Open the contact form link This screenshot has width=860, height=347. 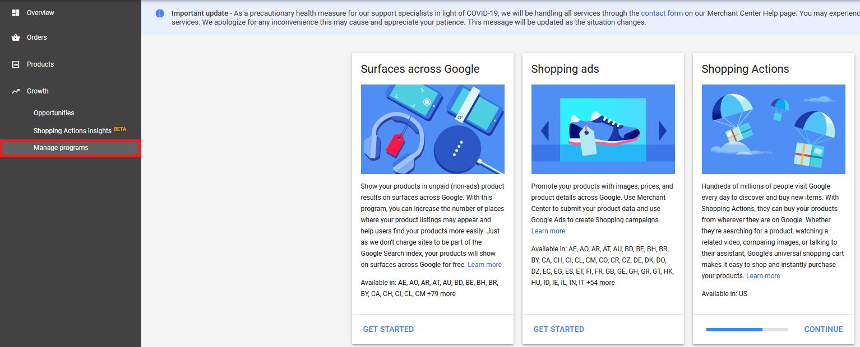pos(662,13)
